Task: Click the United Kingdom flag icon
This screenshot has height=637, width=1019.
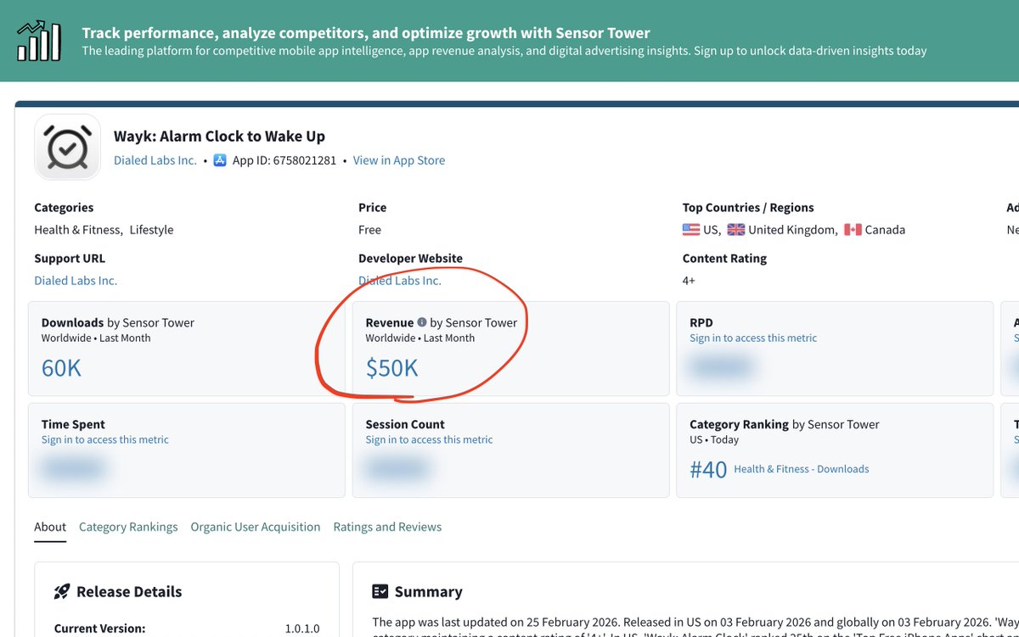Action: pyautogui.click(x=736, y=230)
